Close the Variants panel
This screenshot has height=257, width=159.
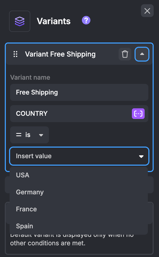147,11
